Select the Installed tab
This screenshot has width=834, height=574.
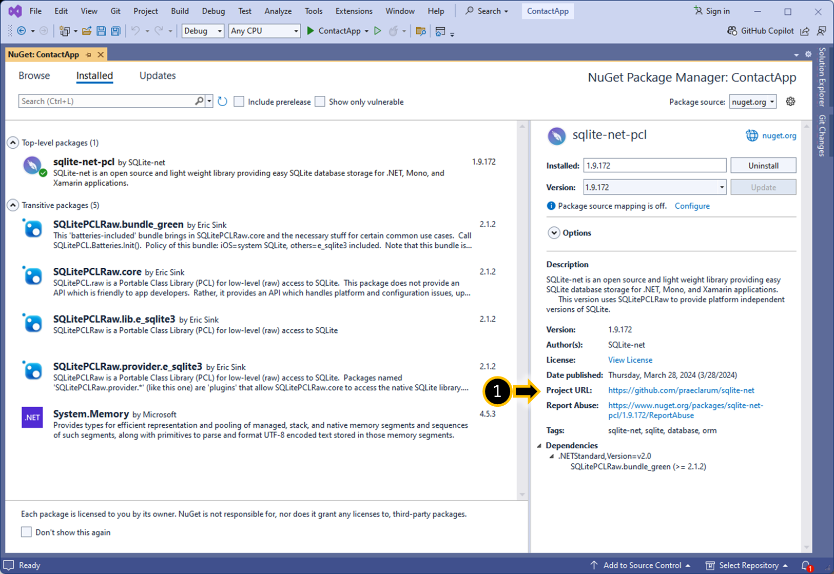click(94, 75)
